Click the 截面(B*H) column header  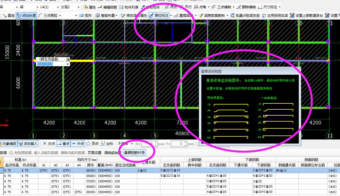click(x=105, y=165)
